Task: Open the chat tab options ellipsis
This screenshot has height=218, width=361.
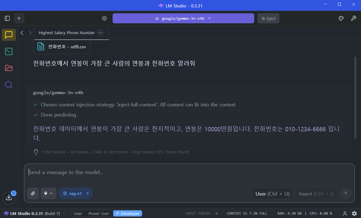Action: pyautogui.click(x=101, y=33)
